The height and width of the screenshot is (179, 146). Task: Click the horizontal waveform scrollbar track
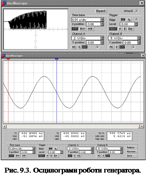pyautogui.click(x=73, y=126)
